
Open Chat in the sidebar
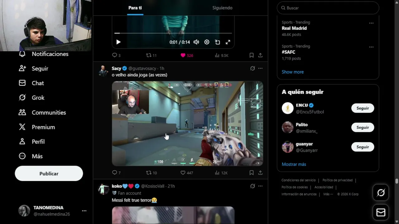(x=31, y=83)
